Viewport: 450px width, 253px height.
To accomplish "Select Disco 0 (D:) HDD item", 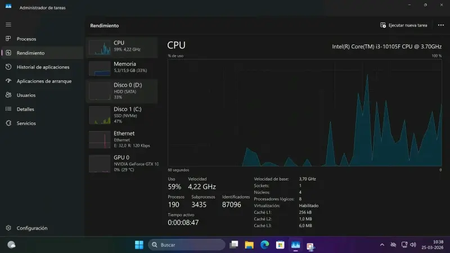I will click(x=121, y=91).
